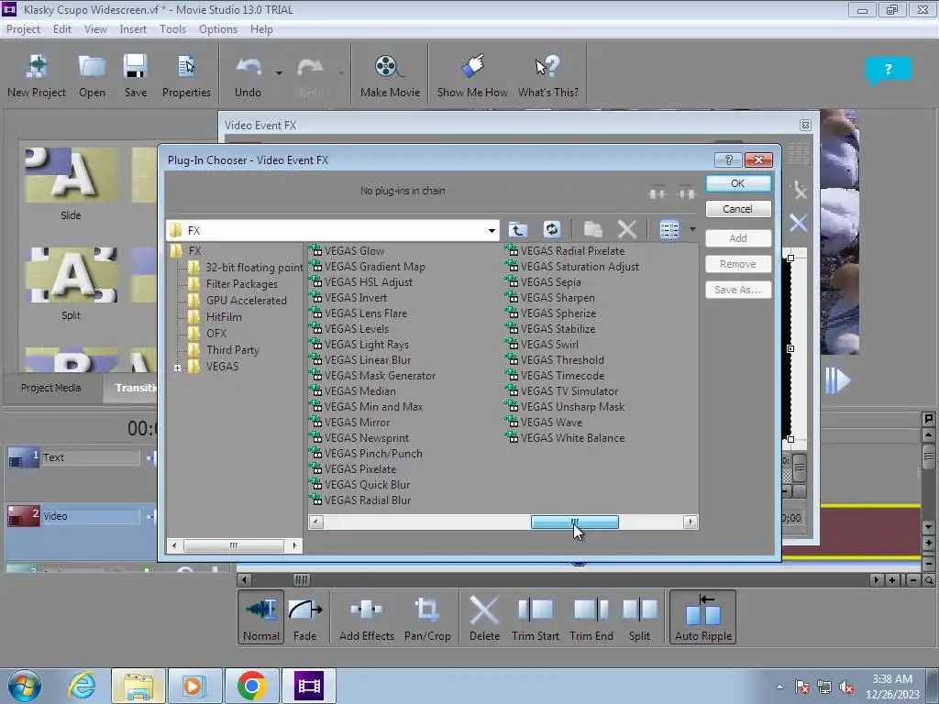This screenshot has width=939, height=704.
Task: Activate the What's This? help tool
Action: [548, 75]
